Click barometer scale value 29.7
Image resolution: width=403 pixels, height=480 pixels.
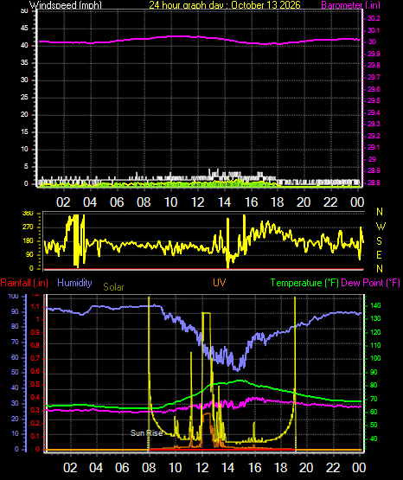[374, 77]
